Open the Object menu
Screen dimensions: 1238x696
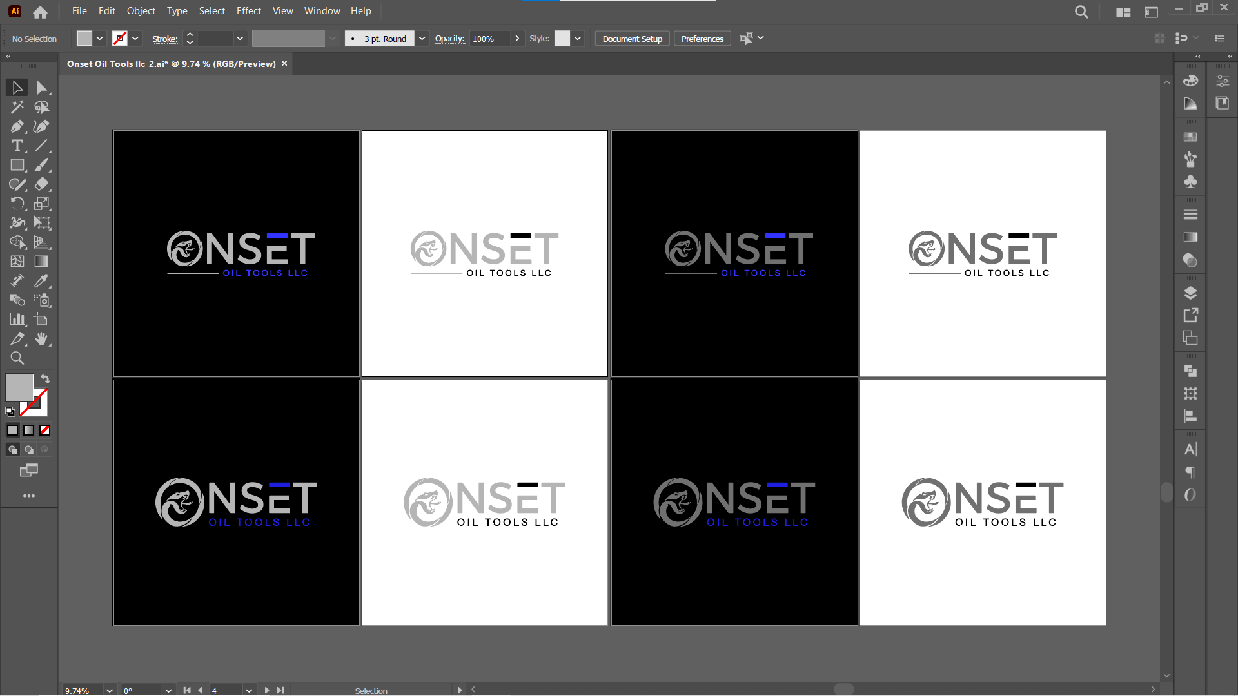click(141, 11)
